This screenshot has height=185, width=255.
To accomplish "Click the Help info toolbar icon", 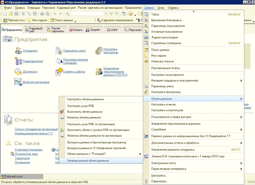I will tap(131, 14).
